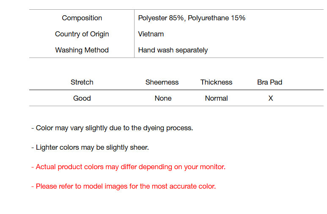Click the Composition row label
The image size is (327, 214).
(82, 18)
